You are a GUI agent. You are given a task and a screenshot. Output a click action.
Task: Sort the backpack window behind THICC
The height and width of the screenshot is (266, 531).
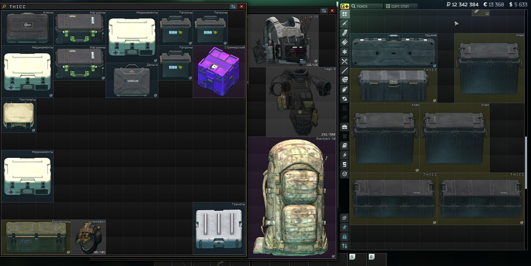324,11
